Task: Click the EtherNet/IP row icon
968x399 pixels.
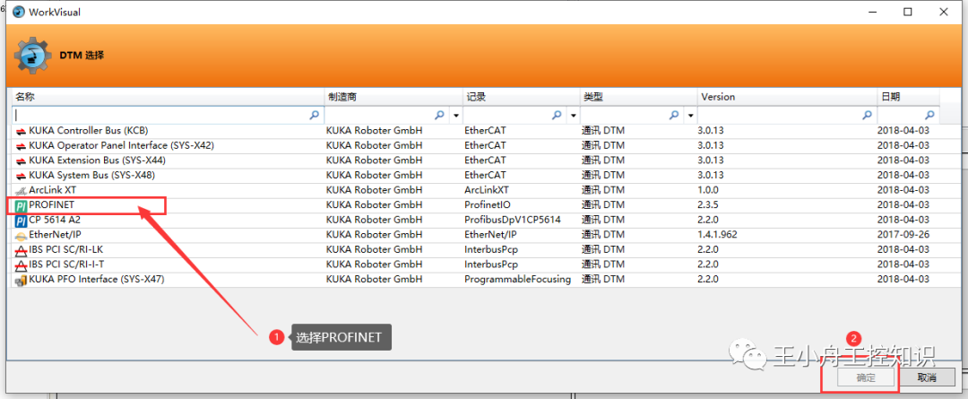Action: pyautogui.click(x=21, y=235)
